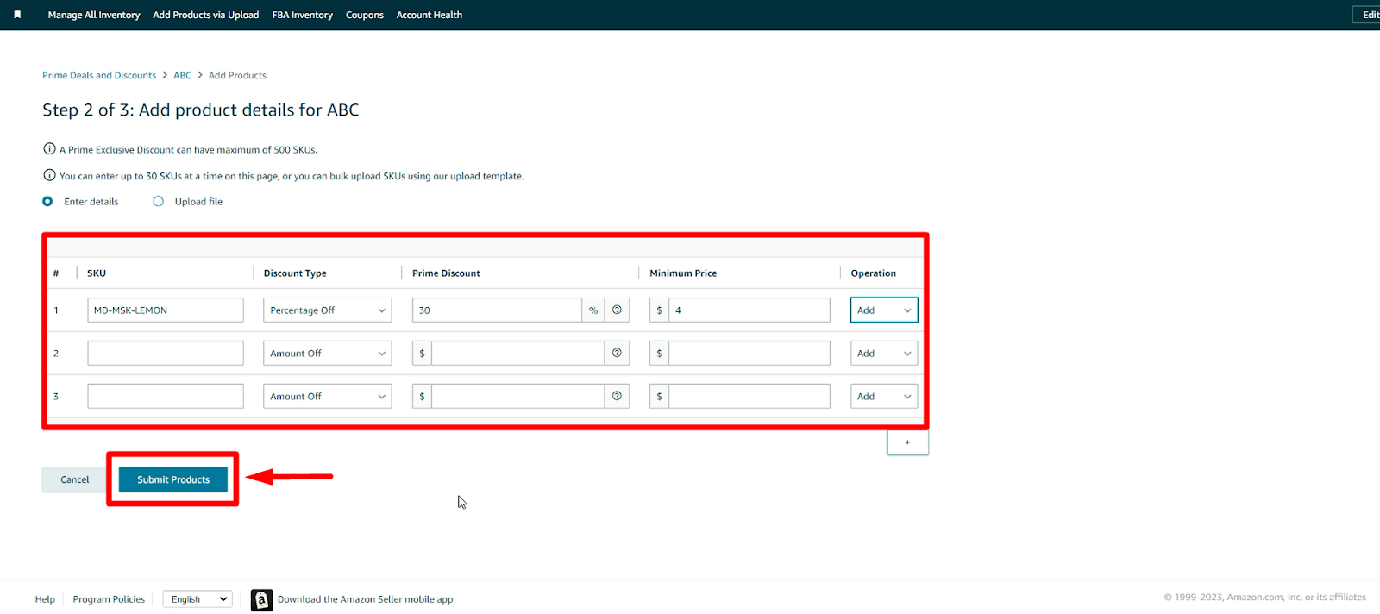The width and height of the screenshot is (1380, 614).
Task: Click the Operation column header
Action: (x=874, y=273)
